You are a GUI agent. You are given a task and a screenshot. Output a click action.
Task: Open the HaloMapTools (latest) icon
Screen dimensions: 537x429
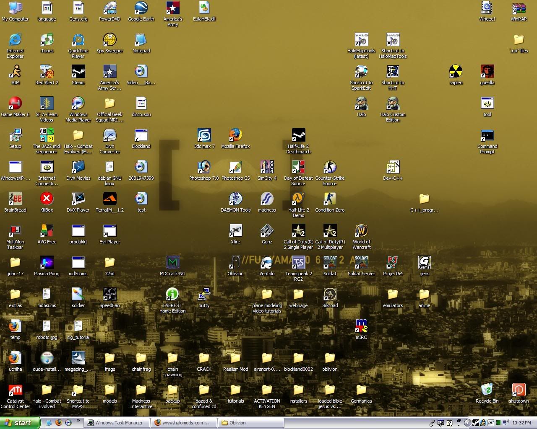[x=361, y=46]
